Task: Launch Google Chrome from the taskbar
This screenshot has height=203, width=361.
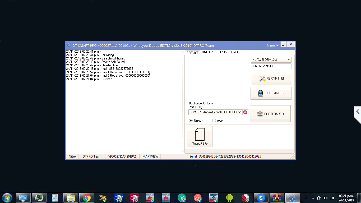Action: [x=87, y=198]
